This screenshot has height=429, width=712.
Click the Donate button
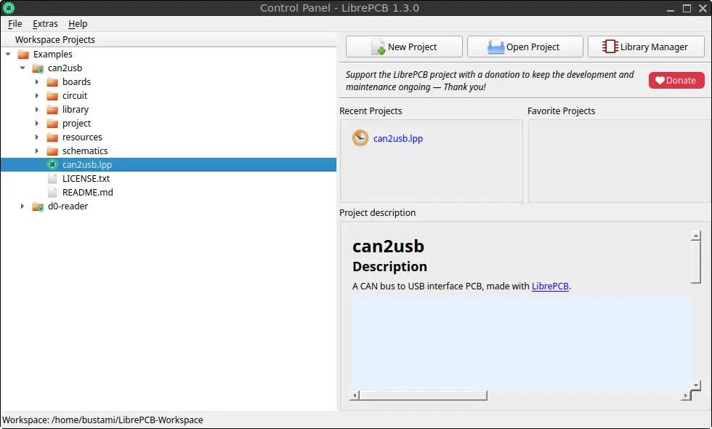click(x=676, y=81)
